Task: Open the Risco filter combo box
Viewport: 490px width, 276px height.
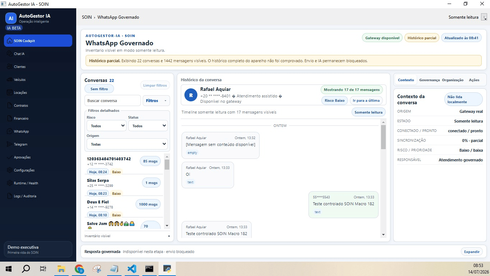Action: pos(106,126)
